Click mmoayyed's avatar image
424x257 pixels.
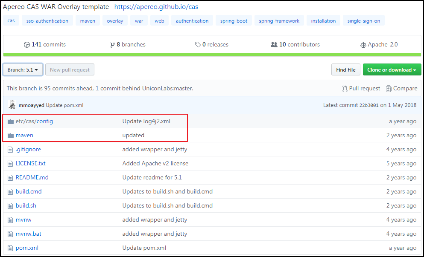[12, 105]
